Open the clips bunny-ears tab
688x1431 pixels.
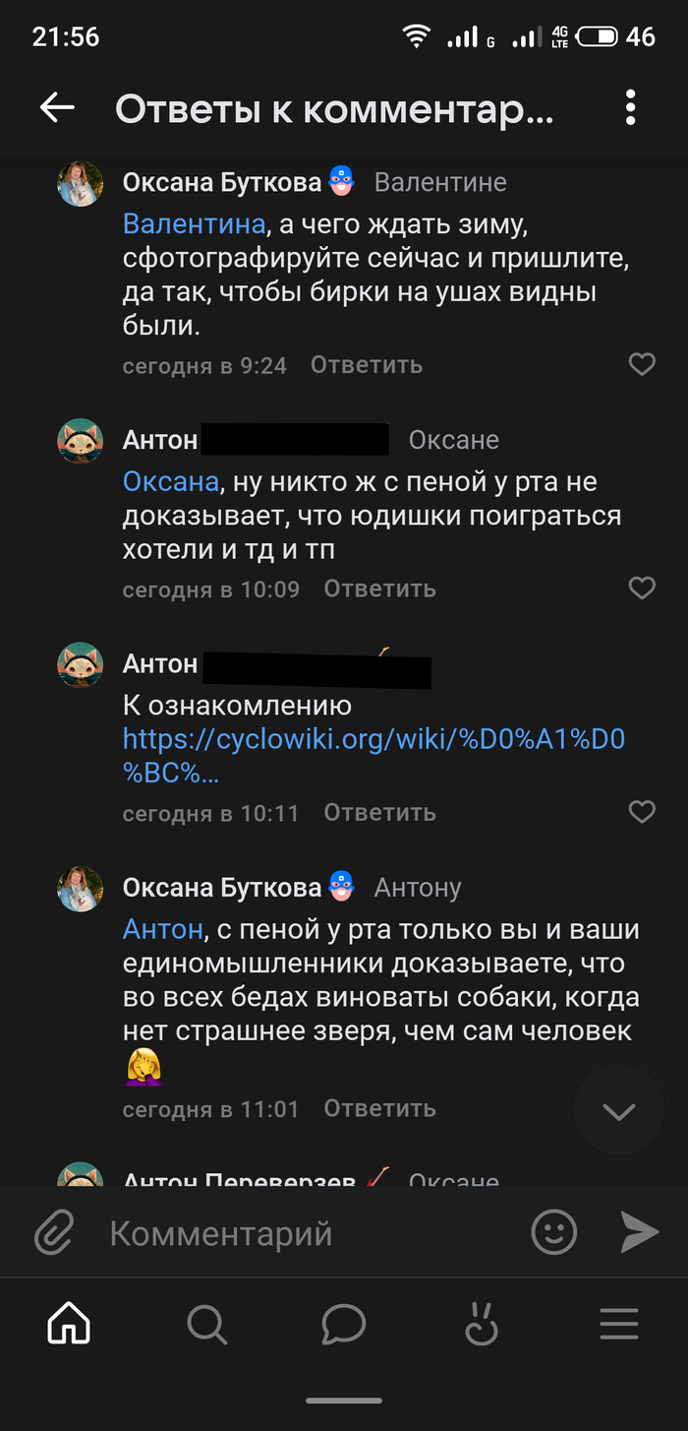482,1325
